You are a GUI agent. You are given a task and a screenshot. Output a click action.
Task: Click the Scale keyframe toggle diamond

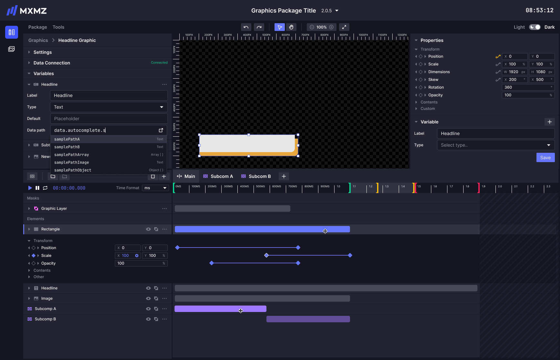tap(34, 256)
